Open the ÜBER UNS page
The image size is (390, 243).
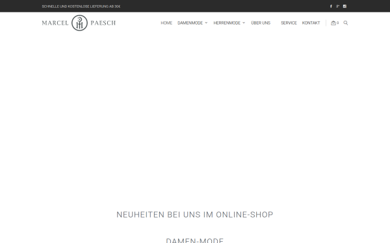(261, 23)
